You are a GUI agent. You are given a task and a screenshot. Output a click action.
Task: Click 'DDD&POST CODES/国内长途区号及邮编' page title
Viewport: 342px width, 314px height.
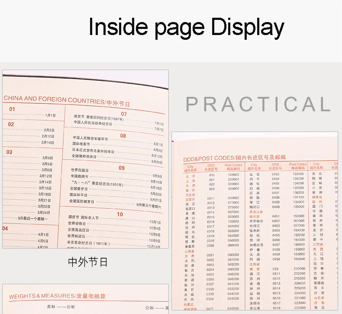point(234,158)
